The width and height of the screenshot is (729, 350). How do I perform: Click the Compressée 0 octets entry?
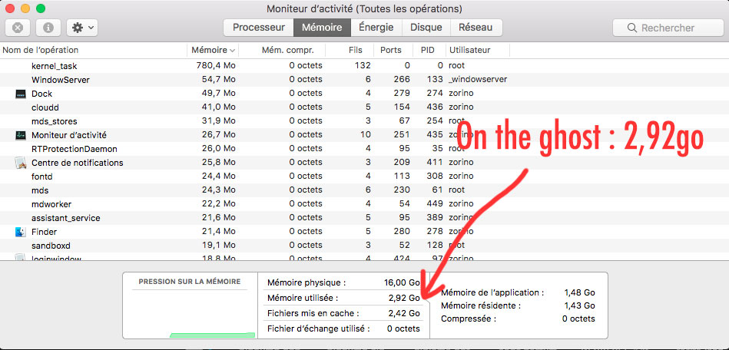click(518, 319)
